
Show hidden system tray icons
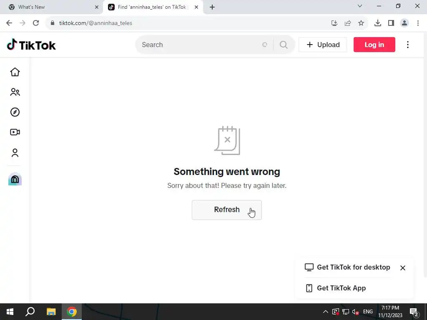coord(325,312)
